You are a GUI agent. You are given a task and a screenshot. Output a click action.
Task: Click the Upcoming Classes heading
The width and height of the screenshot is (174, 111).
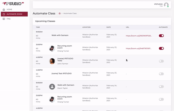(45, 21)
